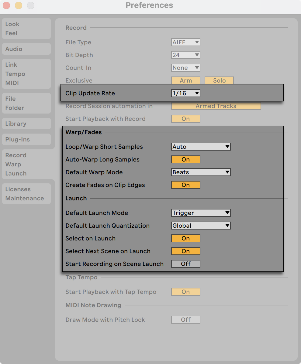Switch to the Library section
301x364 pixels.
coord(26,124)
